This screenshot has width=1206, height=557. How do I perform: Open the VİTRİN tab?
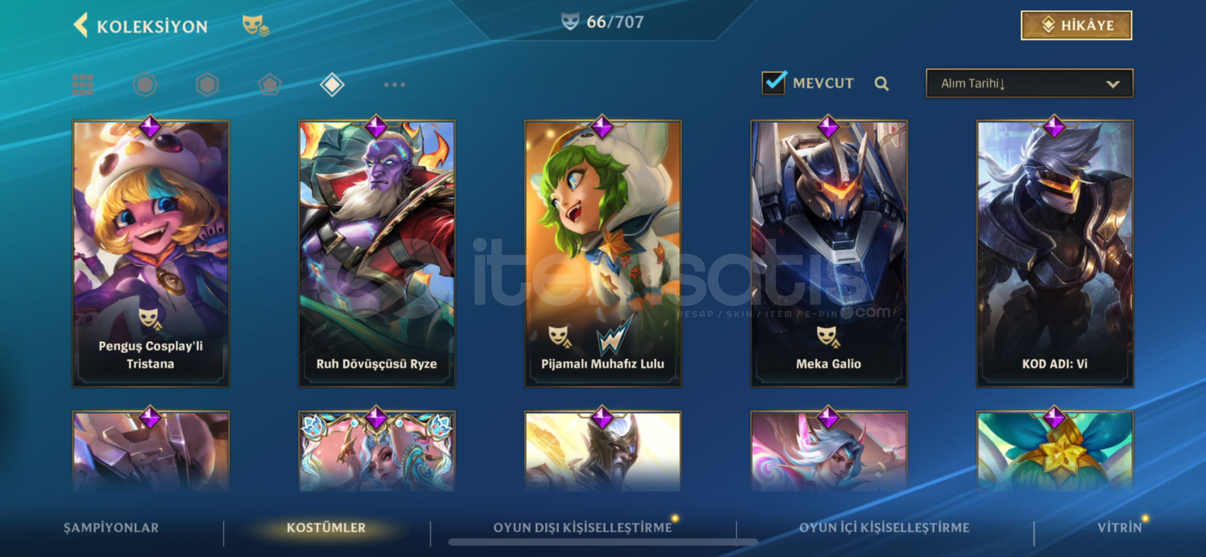[x=1119, y=528]
